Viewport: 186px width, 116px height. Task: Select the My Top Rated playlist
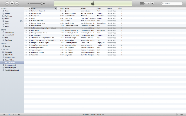12,63
